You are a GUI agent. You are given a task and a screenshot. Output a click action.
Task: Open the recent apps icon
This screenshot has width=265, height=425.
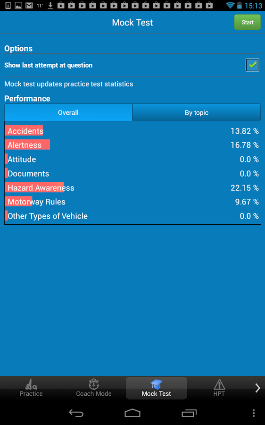point(189,413)
